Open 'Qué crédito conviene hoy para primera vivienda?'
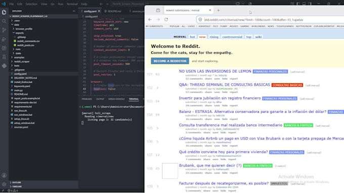The width and height of the screenshot is (344, 193). (x=223, y=152)
